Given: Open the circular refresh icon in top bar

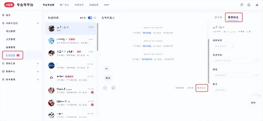Looking at the screenshot, I should [242, 5].
